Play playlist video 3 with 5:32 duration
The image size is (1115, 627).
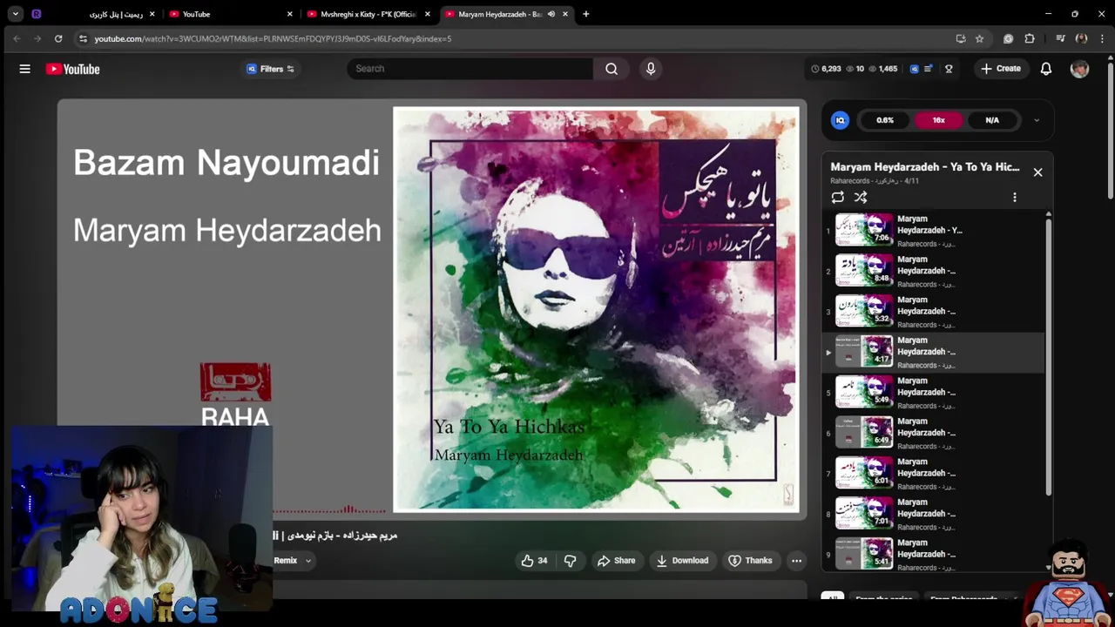pos(934,312)
